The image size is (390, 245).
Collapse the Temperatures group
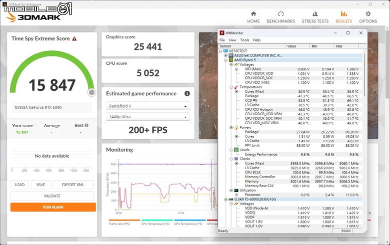click(231, 87)
